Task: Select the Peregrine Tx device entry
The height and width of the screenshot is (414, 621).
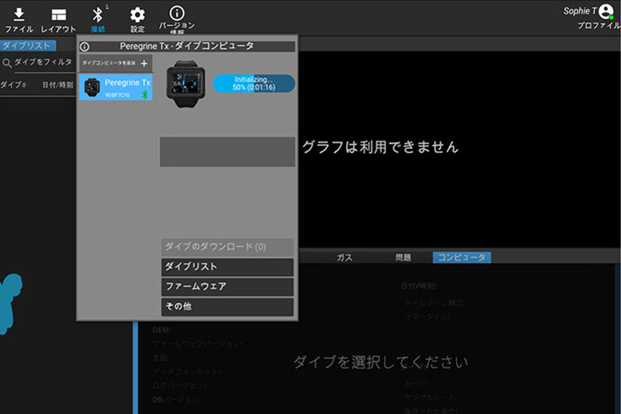Action: [116, 87]
